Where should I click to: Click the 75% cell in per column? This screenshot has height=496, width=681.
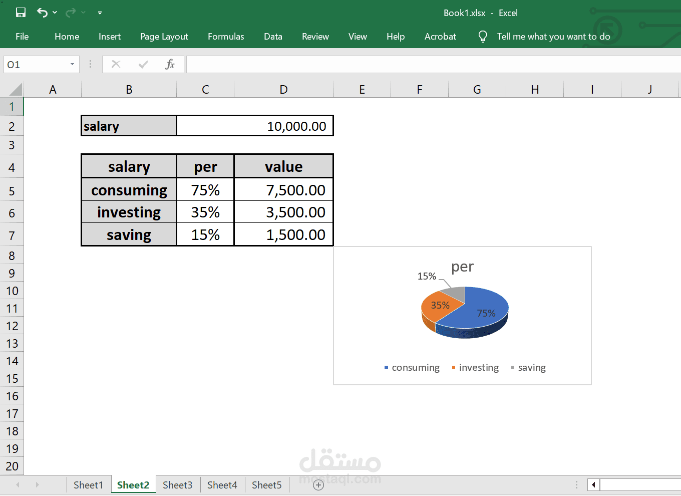pyautogui.click(x=205, y=190)
